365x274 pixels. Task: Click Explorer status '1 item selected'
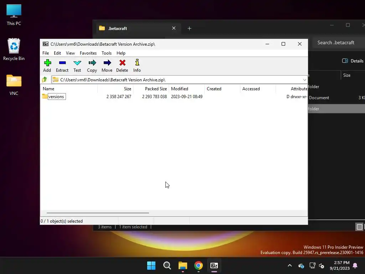tap(133, 227)
